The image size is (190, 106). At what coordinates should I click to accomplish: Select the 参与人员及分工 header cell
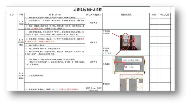(94, 15)
